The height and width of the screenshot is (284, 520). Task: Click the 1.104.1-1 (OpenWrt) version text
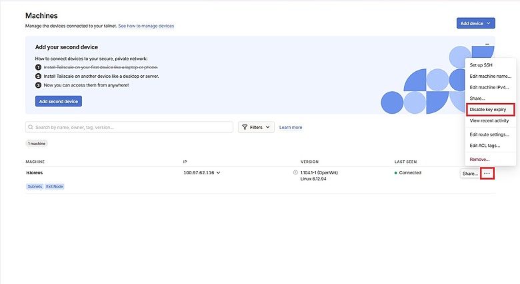(319, 173)
